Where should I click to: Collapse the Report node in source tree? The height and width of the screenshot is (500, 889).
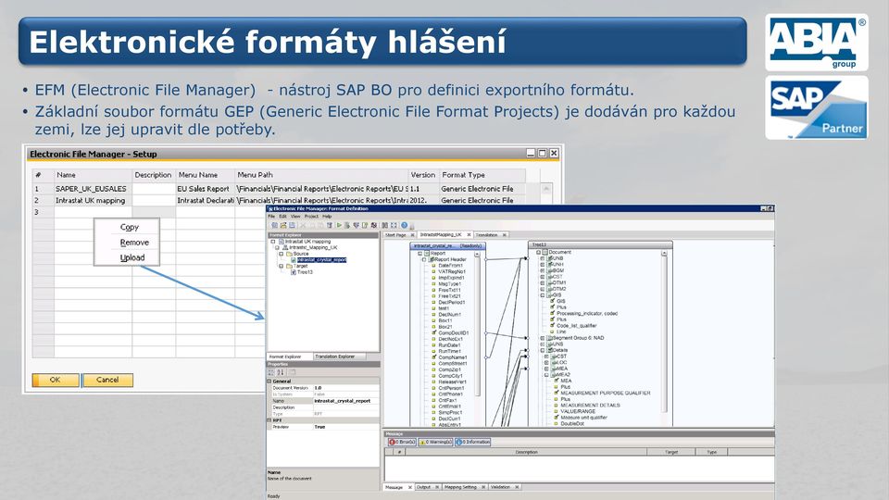(x=419, y=254)
